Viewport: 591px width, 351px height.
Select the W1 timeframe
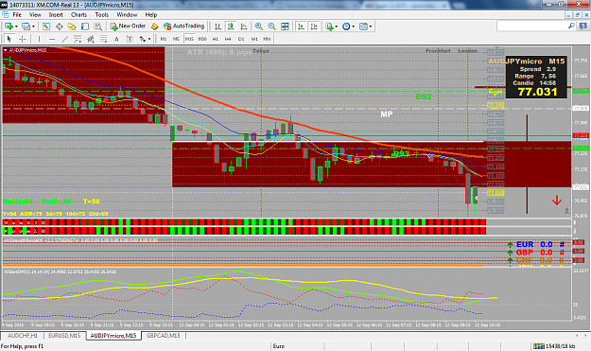coord(254,39)
